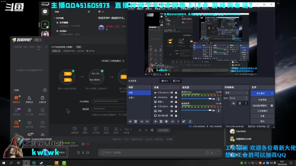This screenshot has height=166, width=296.
Task: Toggle visibility of 文本 (GDI+) 2 source
Action: [172, 93]
